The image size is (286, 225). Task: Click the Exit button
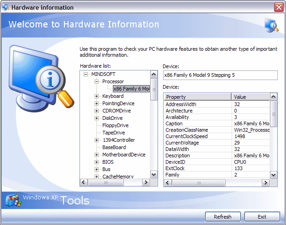coord(262,217)
